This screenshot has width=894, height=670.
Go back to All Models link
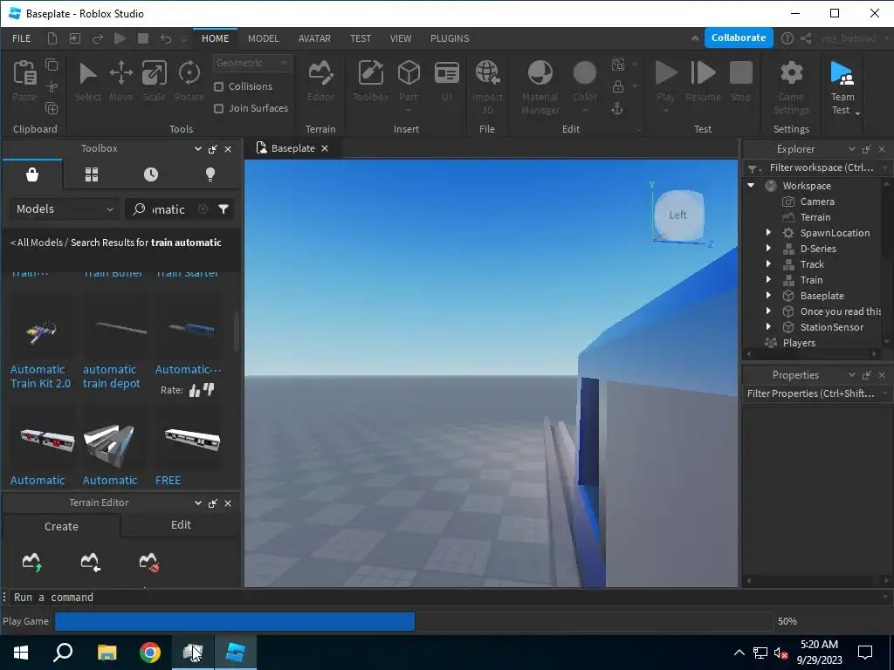point(37,243)
